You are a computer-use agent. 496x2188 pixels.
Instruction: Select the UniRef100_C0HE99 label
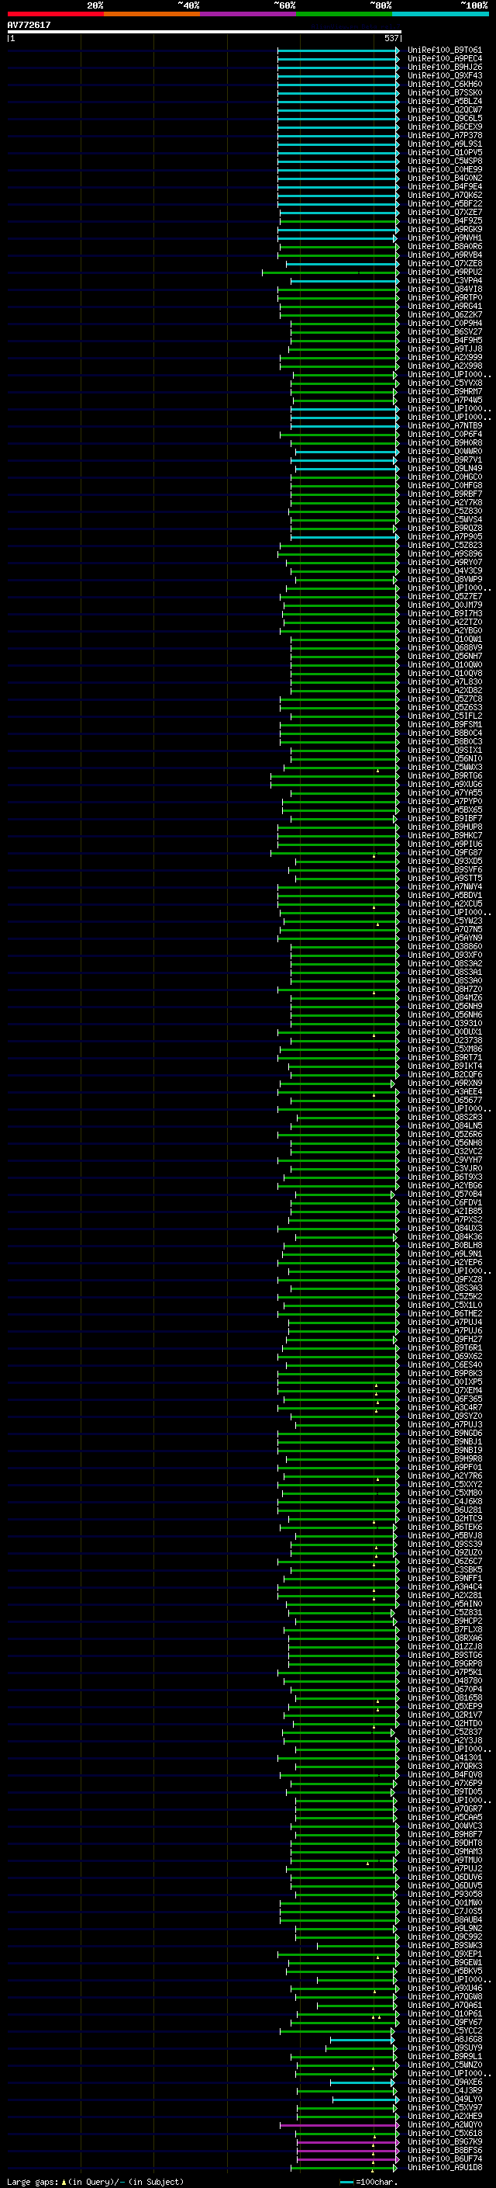coord(445,169)
